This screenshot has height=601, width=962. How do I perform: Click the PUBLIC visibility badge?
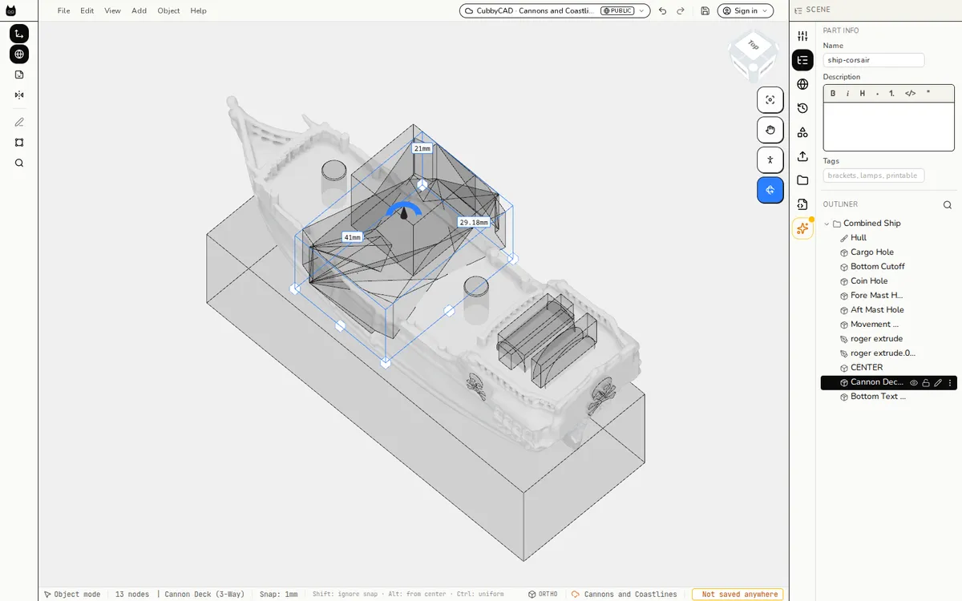pos(617,10)
